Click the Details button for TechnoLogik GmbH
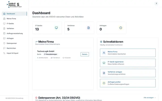Image resolution: width=162 pixels, height=101 pixels. (85, 54)
